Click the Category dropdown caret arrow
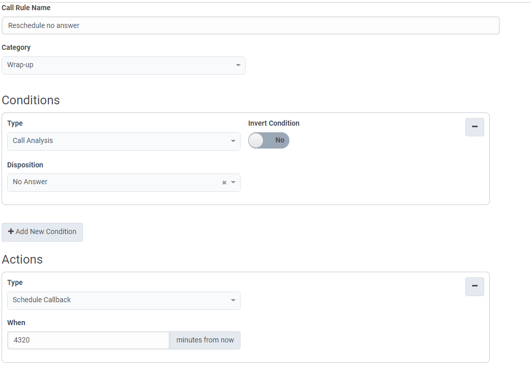This screenshot has height=376, width=531. coord(238,66)
